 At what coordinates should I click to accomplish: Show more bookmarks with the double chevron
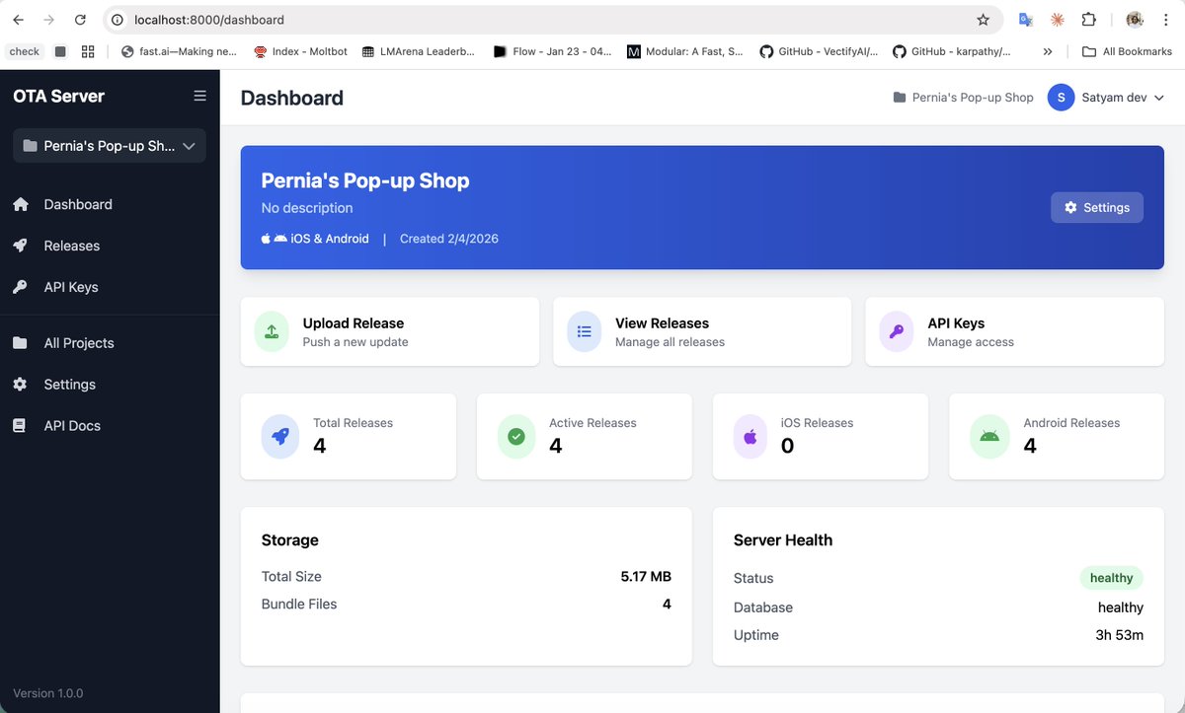click(x=1048, y=51)
